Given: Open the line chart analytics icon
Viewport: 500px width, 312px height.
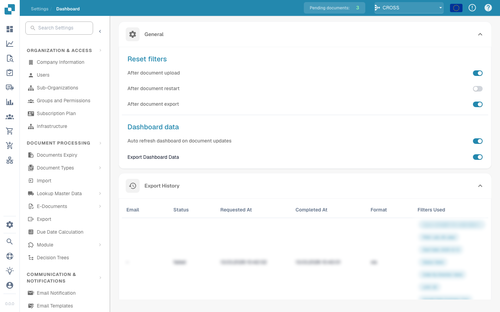Looking at the screenshot, I should point(10,44).
